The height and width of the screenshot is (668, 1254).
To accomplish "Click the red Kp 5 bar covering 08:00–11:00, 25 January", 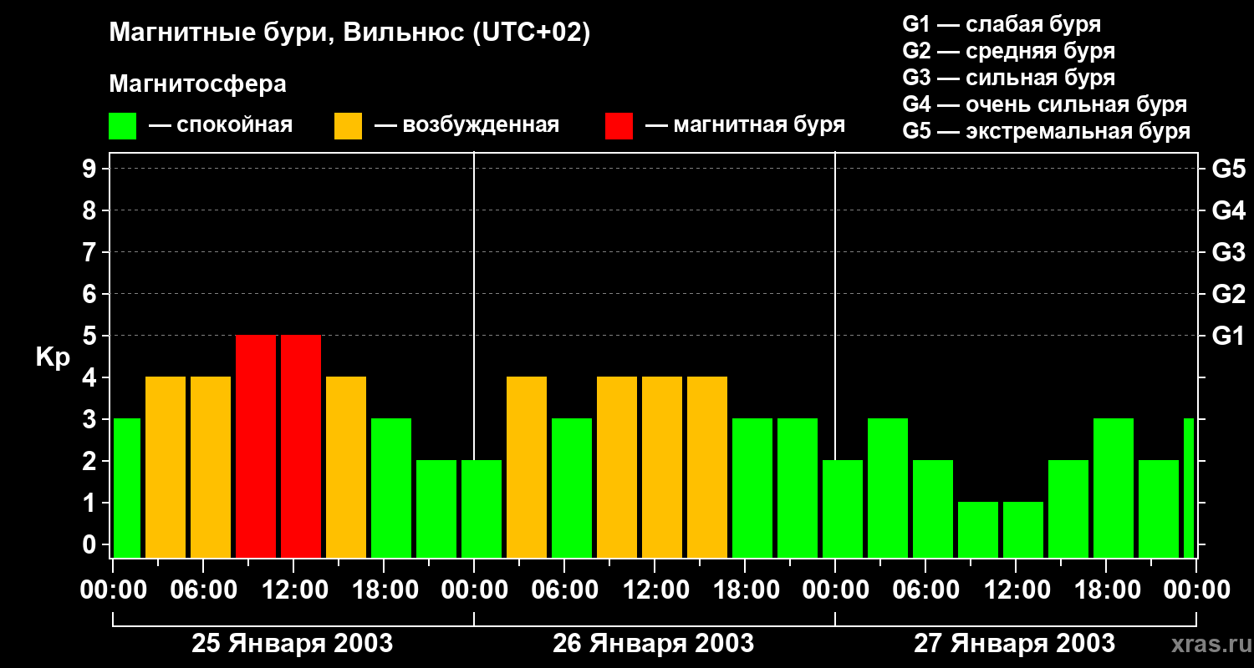I will coord(256,447).
